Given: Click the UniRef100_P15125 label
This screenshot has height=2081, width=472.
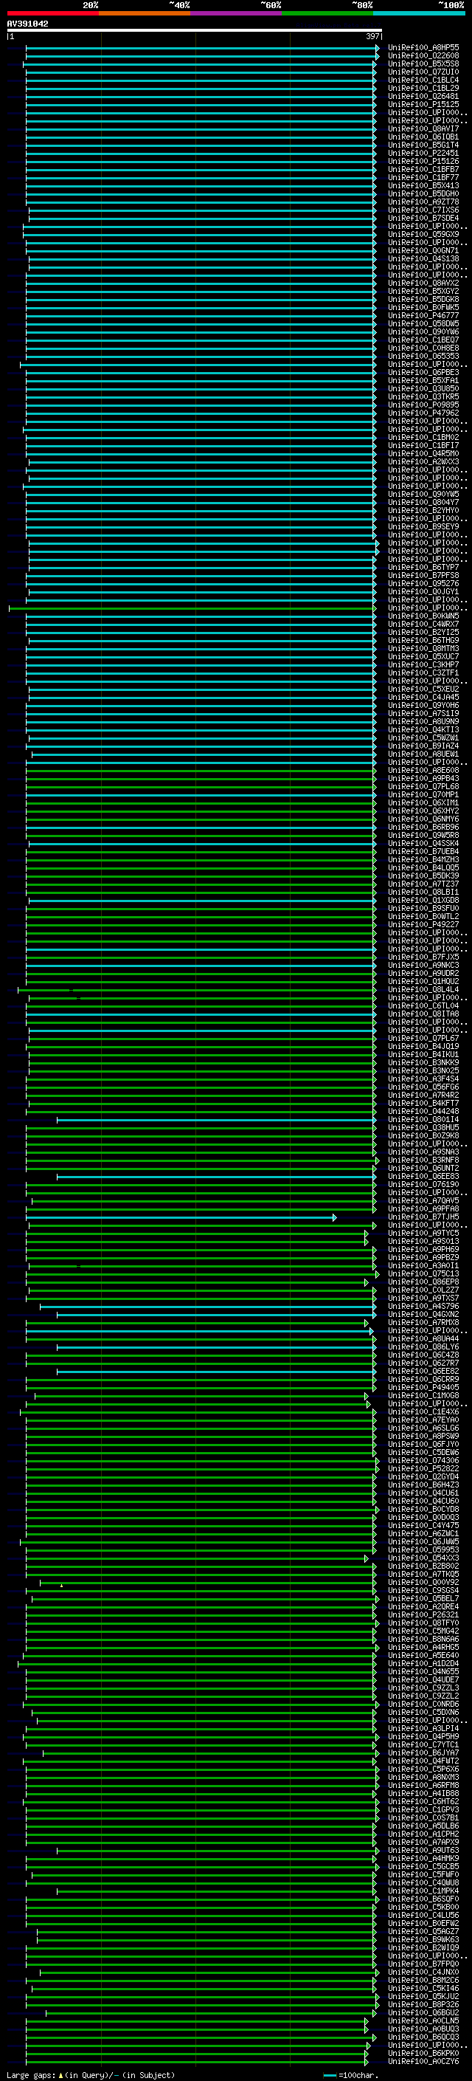Looking at the screenshot, I should coord(423,104).
